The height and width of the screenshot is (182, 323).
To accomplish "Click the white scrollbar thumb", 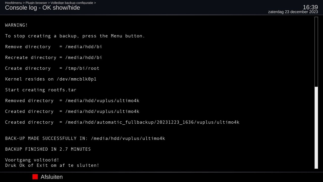I will coord(316,127).
